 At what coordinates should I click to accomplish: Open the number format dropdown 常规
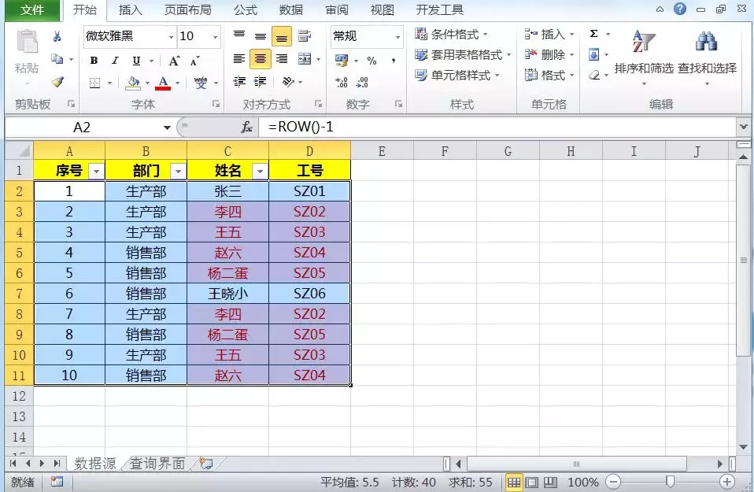pyautogui.click(x=397, y=37)
